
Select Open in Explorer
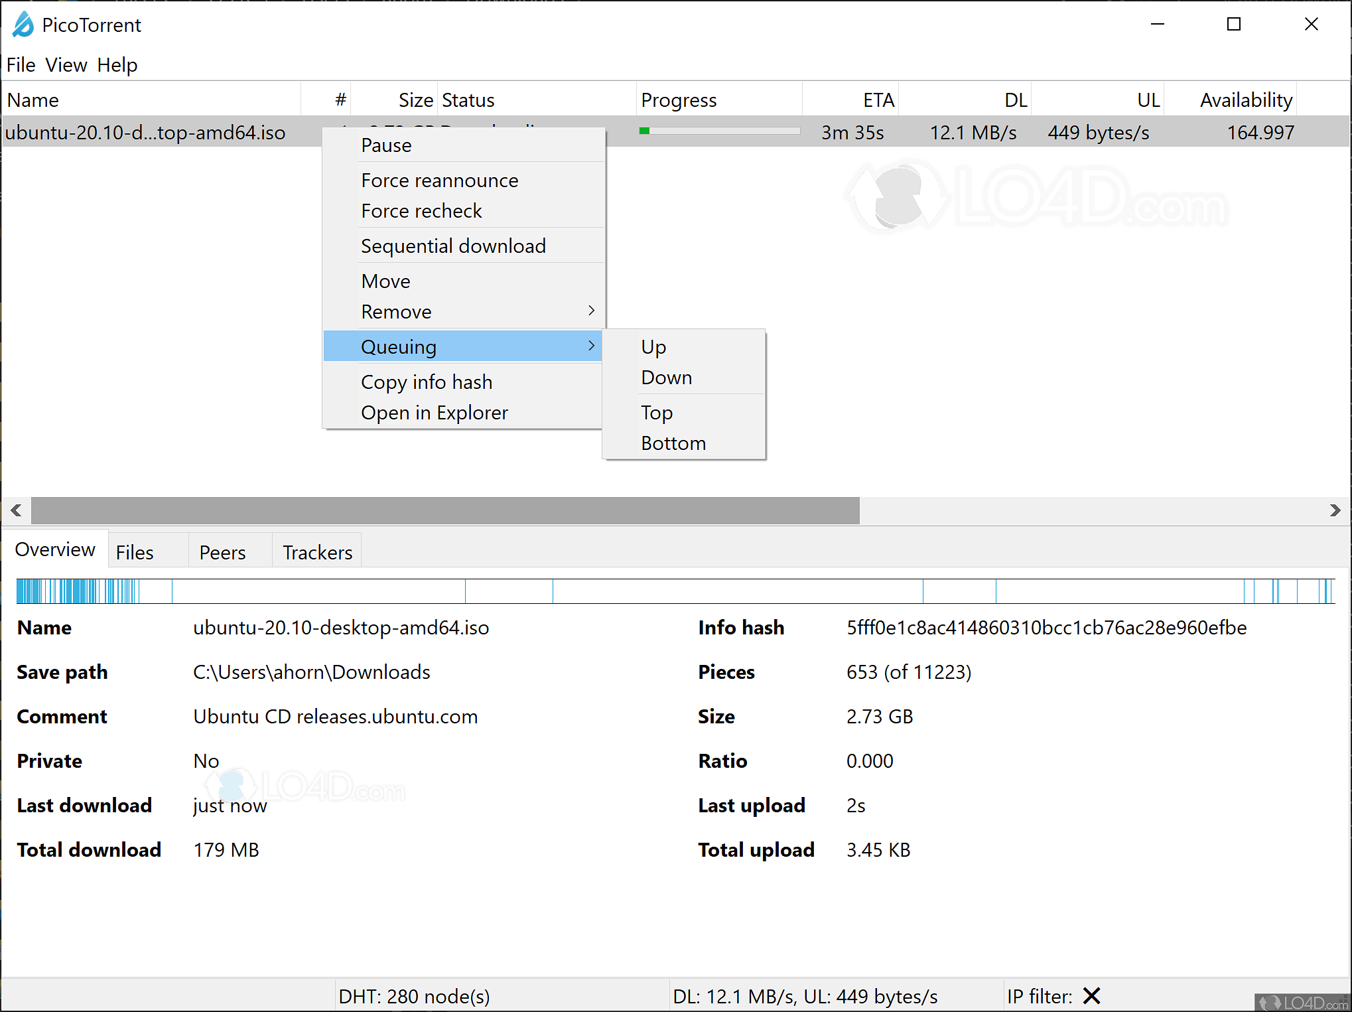click(435, 411)
